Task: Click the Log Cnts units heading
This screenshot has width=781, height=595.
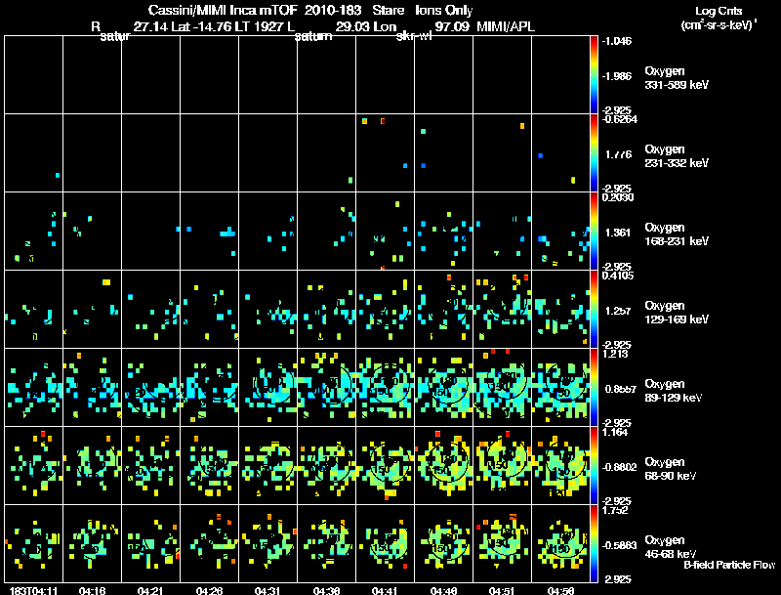Action: click(x=717, y=16)
